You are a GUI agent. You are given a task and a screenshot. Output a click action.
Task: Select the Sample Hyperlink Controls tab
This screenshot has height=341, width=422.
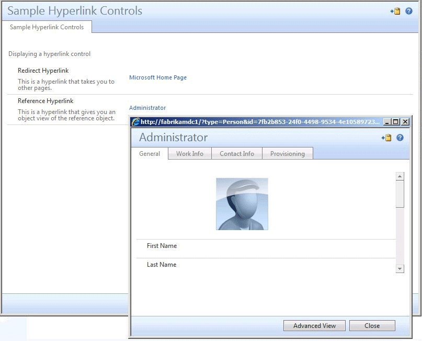coord(47,28)
